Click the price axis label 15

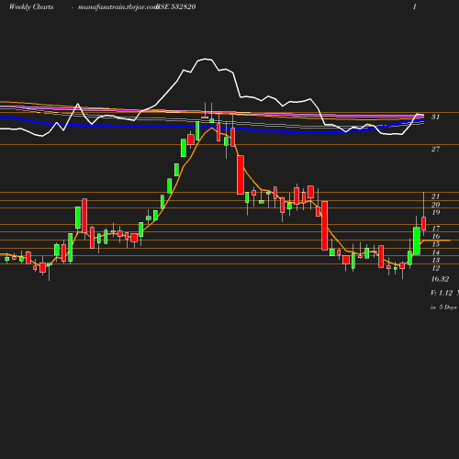(x=436, y=244)
